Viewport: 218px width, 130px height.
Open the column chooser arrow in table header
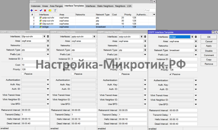pyautogui.click(x=154, y=14)
